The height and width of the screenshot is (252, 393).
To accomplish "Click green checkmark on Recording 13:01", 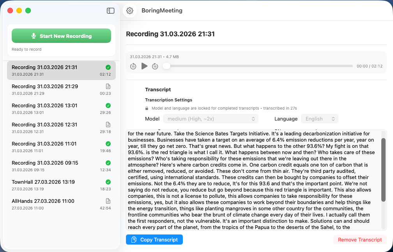I will click(x=108, y=105).
